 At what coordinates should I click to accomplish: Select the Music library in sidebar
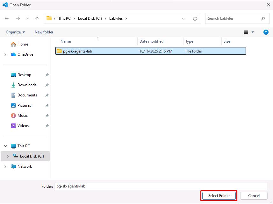[x=22, y=116]
